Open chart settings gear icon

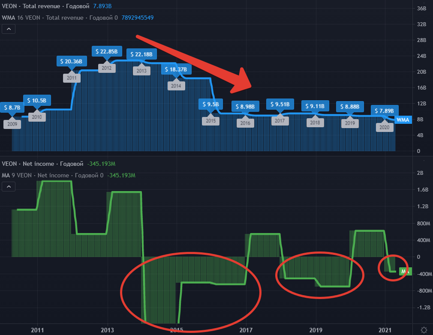424,330
